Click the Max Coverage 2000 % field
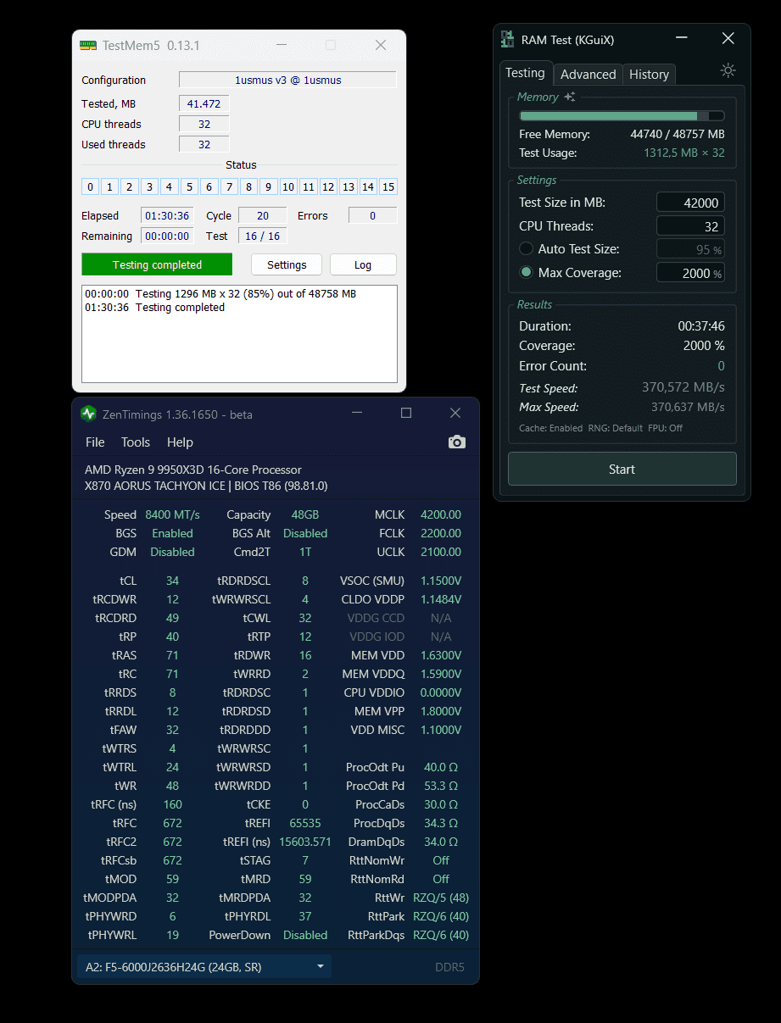Image resolution: width=781 pixels, height=1023 pixels. pyautogui.click(x=690, y=273)
